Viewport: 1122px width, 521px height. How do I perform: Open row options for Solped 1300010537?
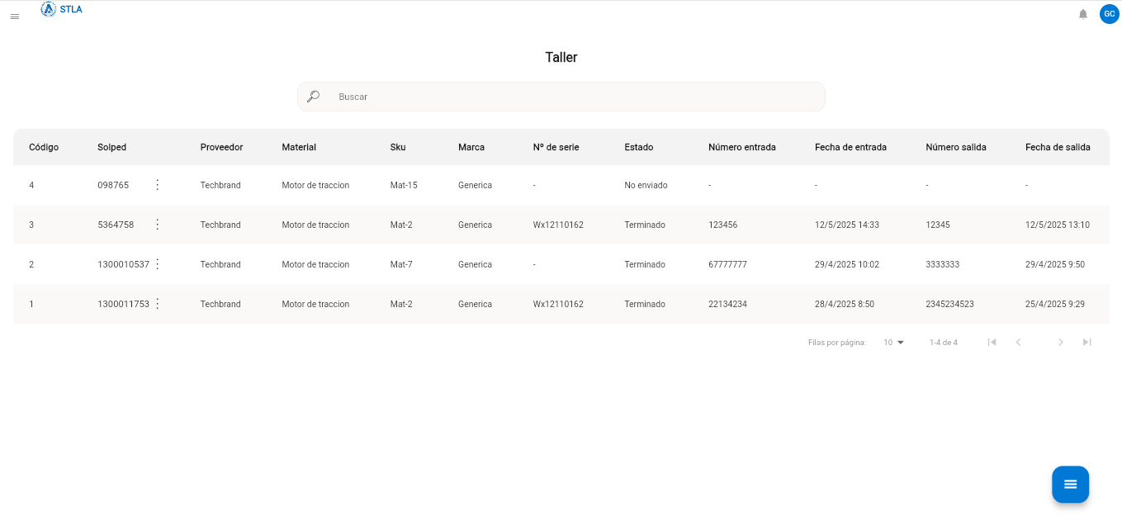158,264
